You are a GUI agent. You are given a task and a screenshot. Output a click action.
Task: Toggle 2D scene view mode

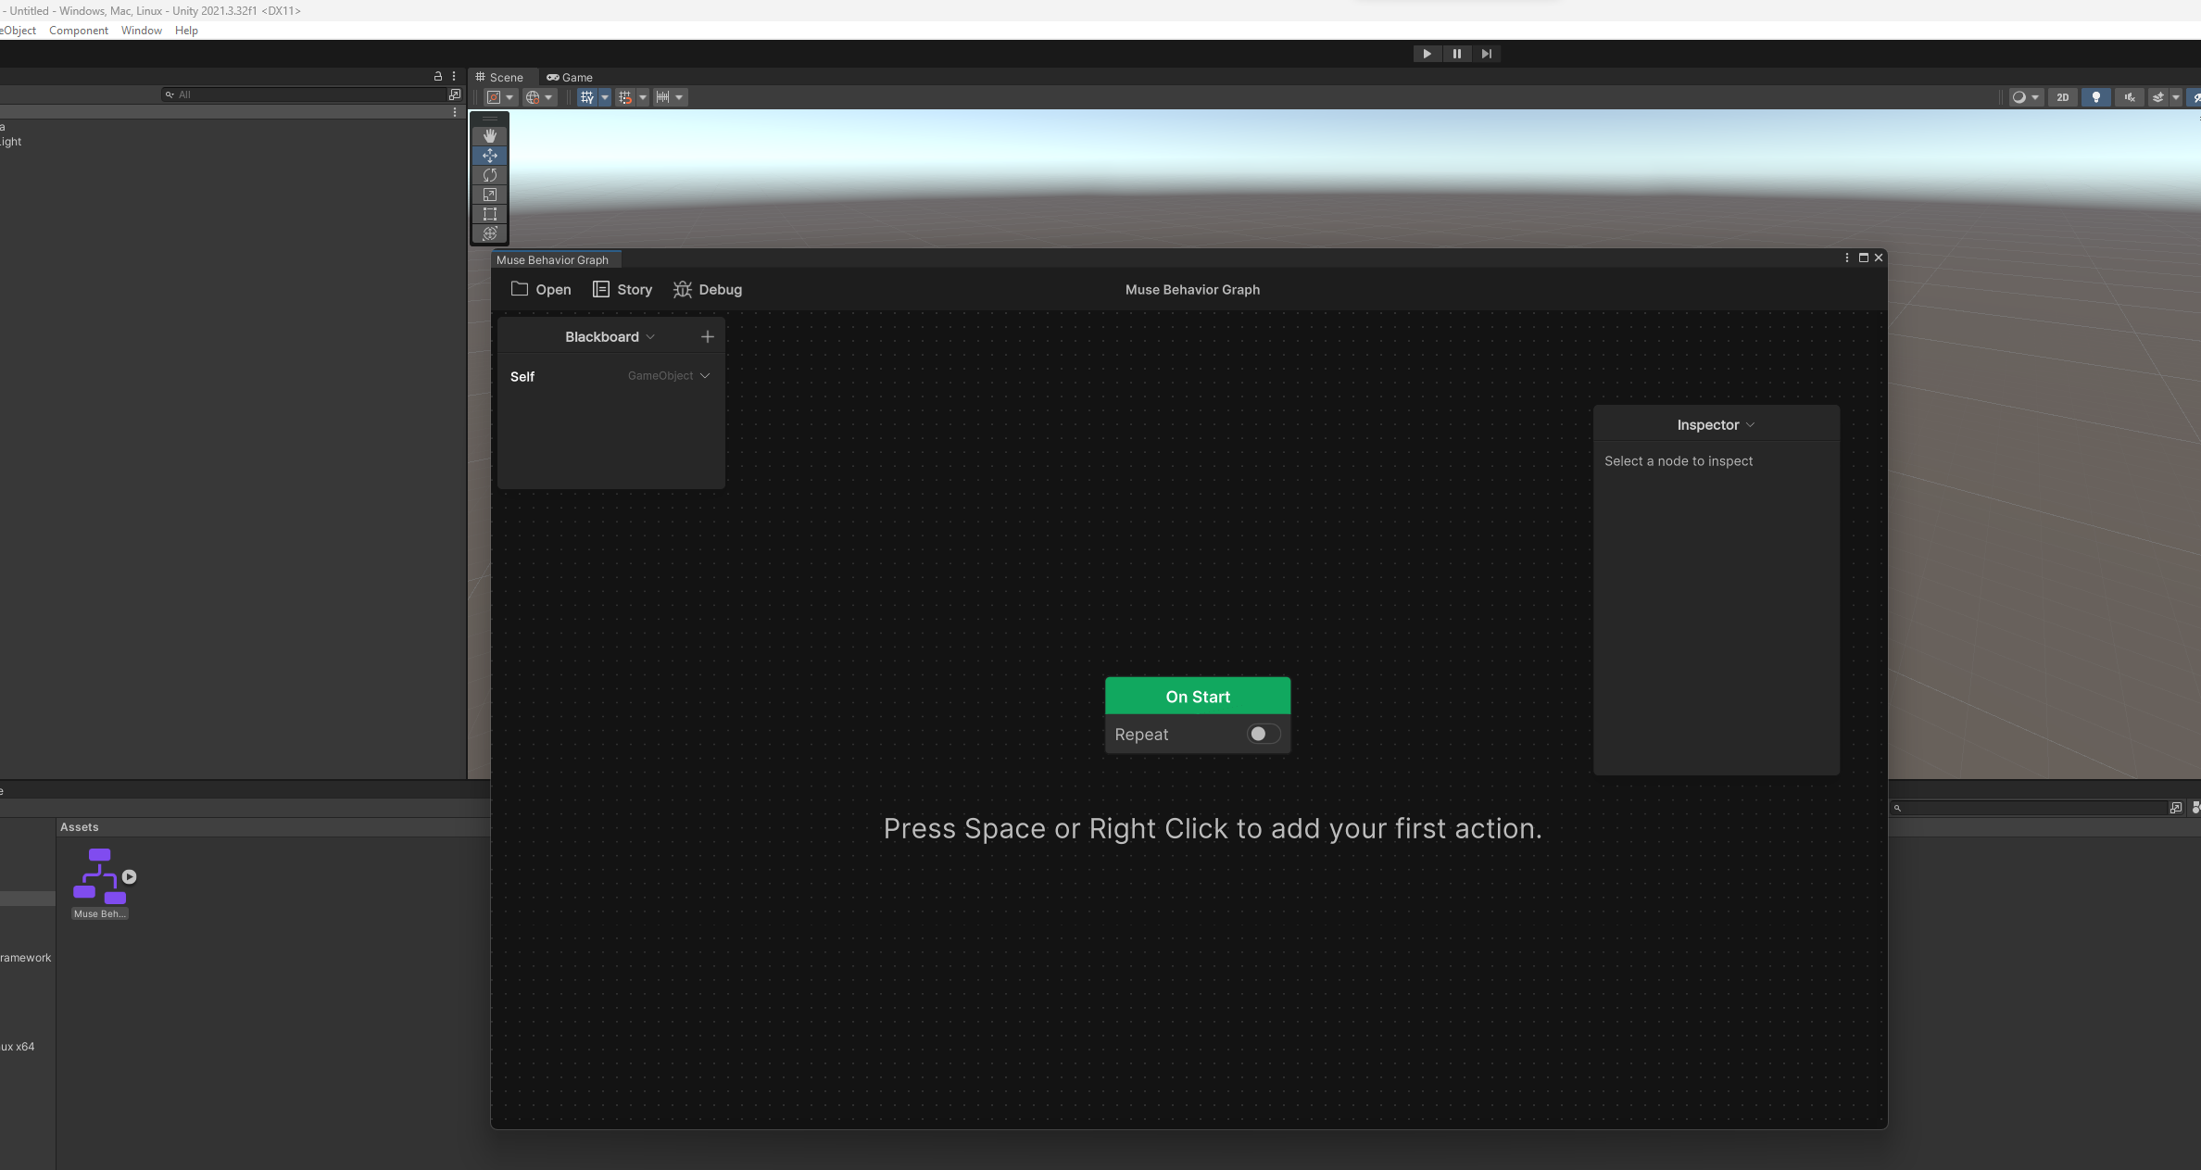(x=2062, y=97)
